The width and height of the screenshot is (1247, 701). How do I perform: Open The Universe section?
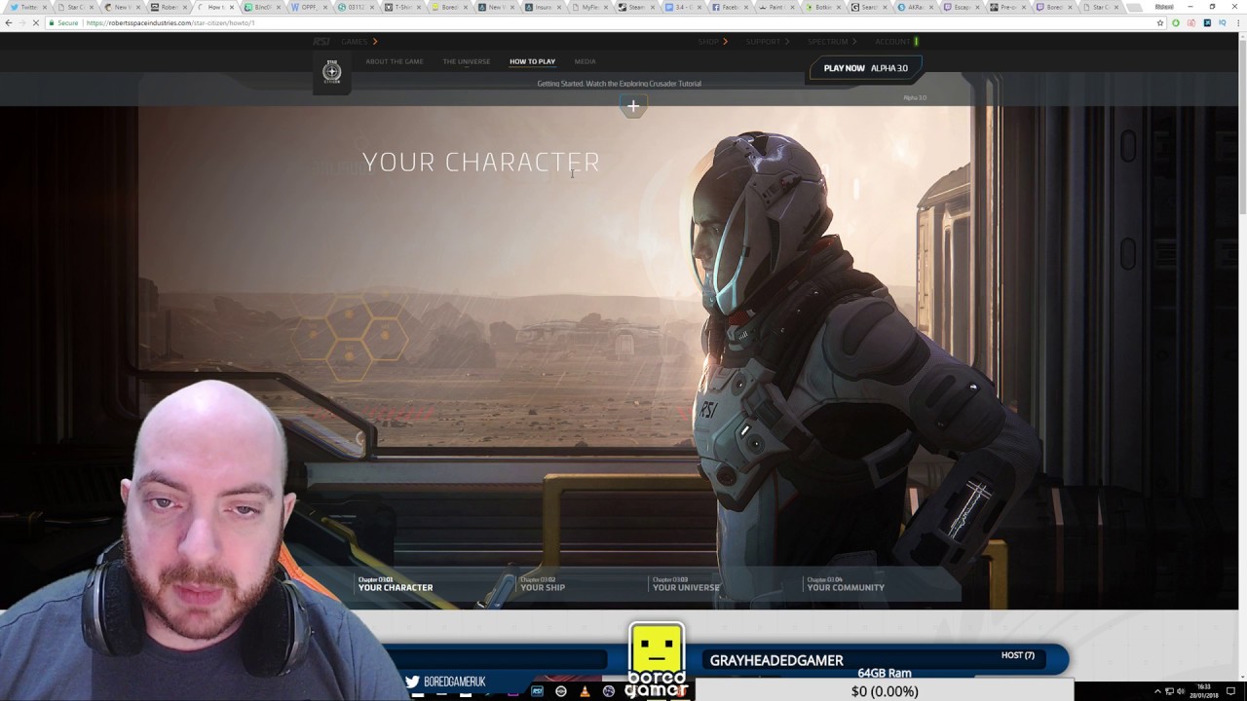(467, 61)
